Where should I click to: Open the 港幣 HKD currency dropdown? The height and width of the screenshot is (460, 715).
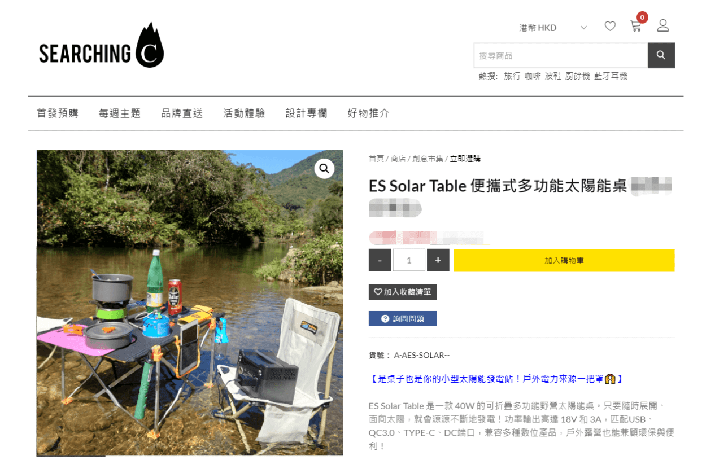pos(553,28)
